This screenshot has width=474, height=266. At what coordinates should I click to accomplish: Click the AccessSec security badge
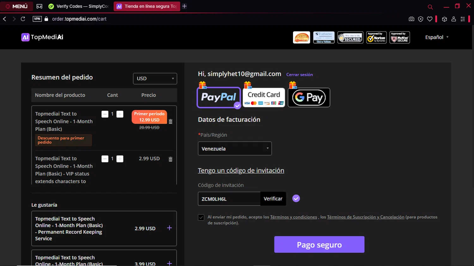tap(301, 38)
